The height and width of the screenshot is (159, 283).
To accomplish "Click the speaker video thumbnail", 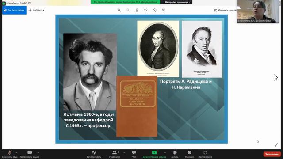I will 258,11.
